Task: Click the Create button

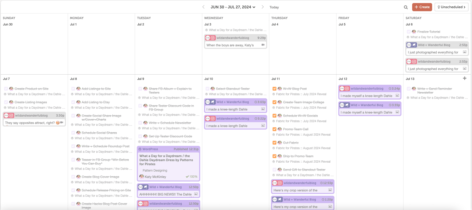Action: pos(422,7)
